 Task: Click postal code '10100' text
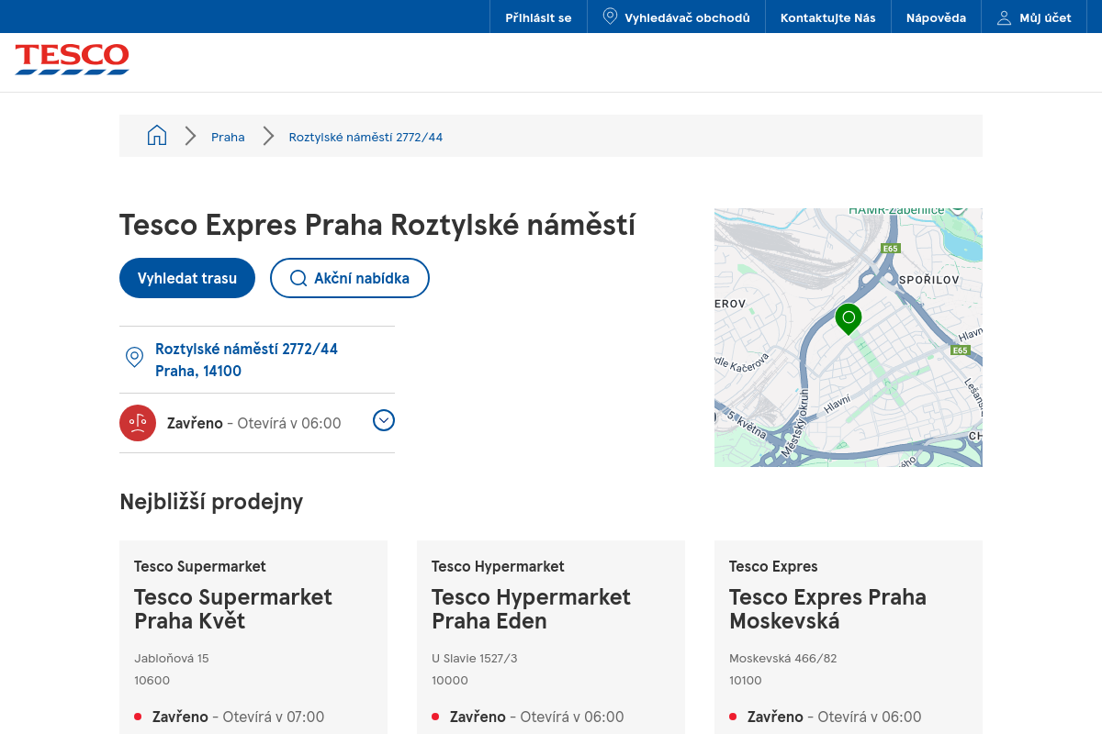pyautogui.click(x=747, y=680)
